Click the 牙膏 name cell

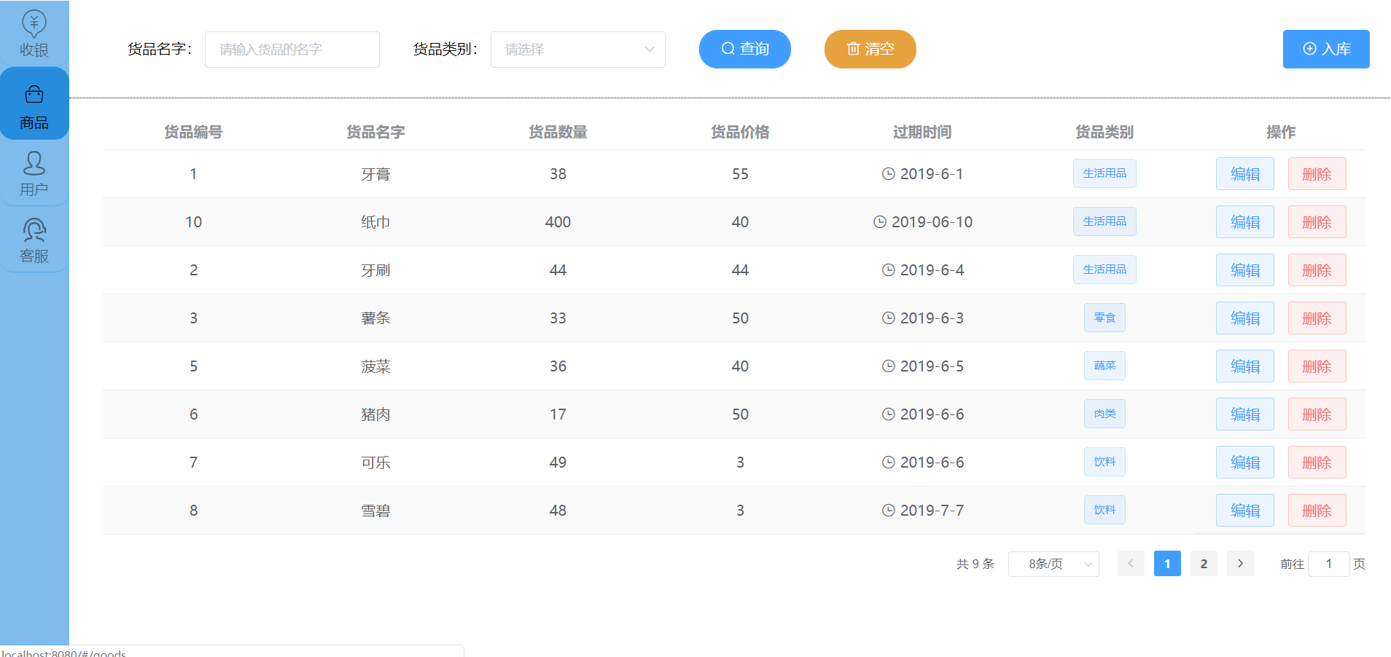pyautogui.click(x=375, y=174)
